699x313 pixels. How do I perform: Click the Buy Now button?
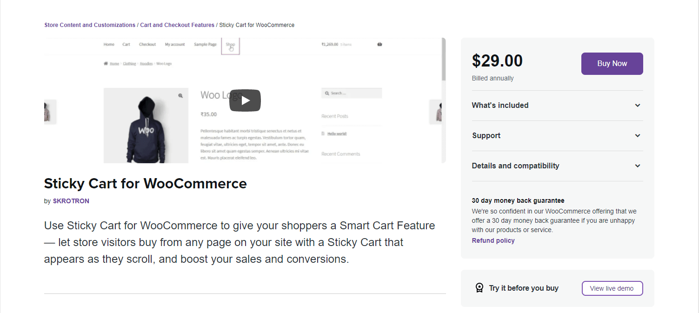[x=612, y=64]
